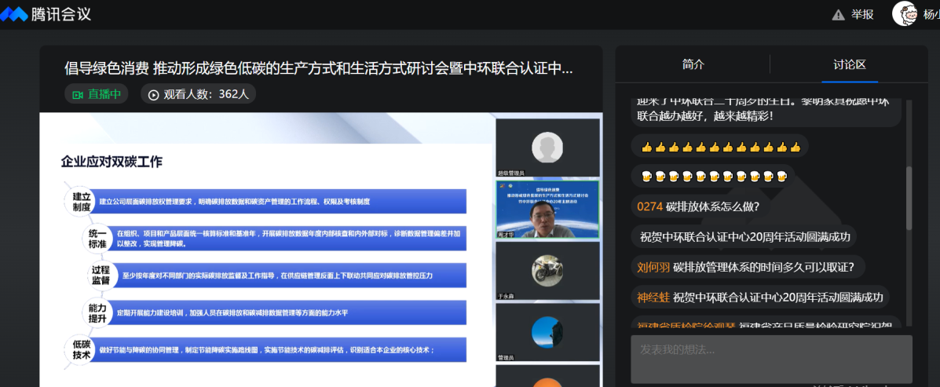
Task: Select the 周才华 speaker video tile
Action: tap(547, 210)
